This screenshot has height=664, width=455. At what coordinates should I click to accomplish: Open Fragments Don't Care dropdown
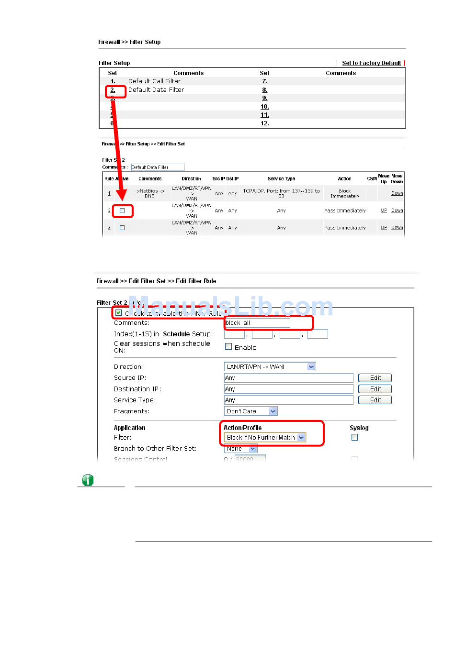251,411
